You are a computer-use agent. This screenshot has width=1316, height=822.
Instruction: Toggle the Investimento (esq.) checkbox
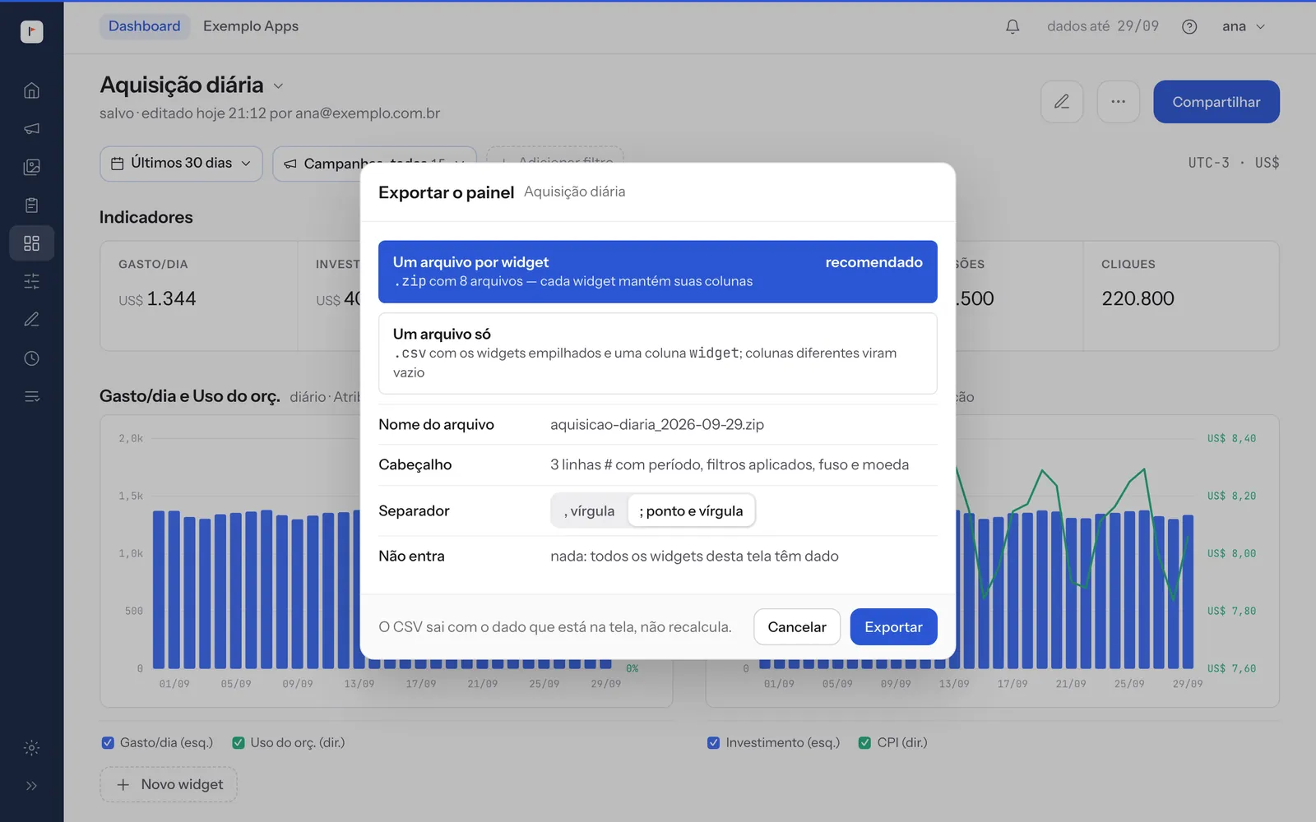(x=714, y=742)
